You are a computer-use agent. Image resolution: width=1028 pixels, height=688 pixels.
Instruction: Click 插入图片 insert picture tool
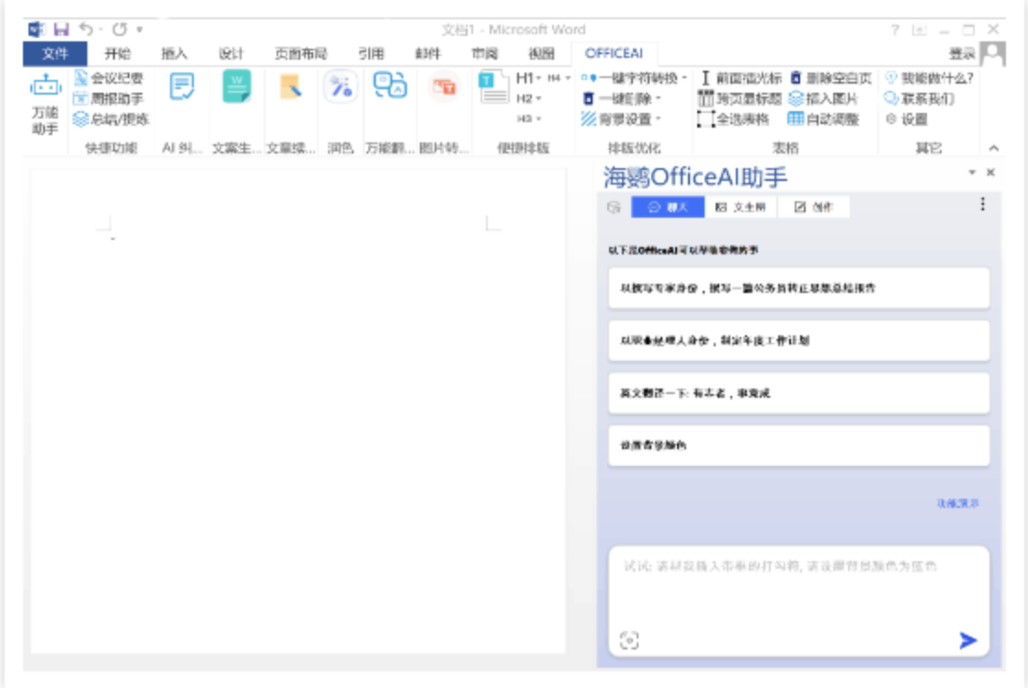tap(823, 98)
